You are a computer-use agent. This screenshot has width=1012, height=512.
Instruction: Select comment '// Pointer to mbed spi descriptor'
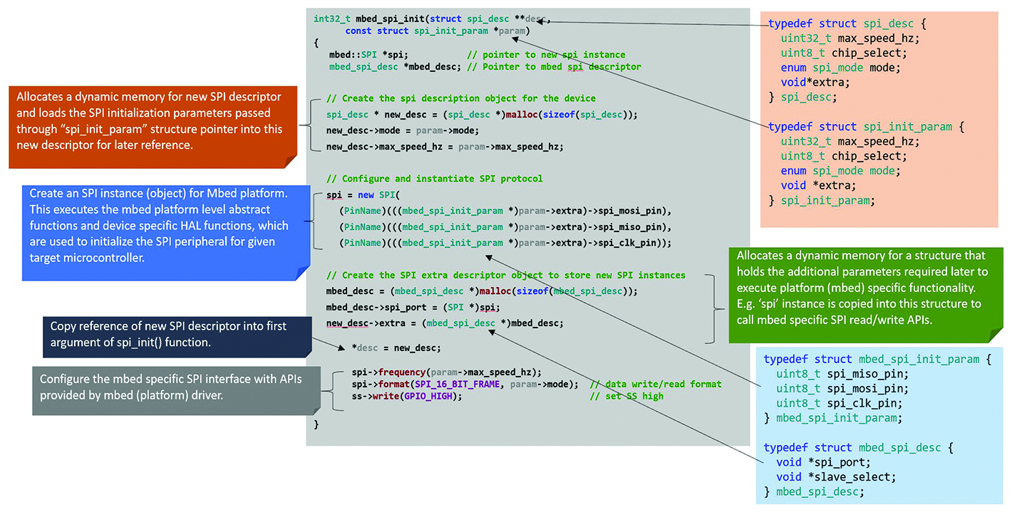coord(554,67)
